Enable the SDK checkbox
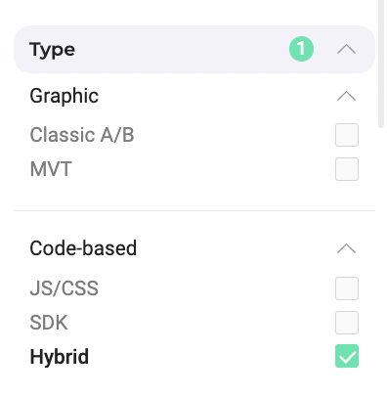 point(347,323)
